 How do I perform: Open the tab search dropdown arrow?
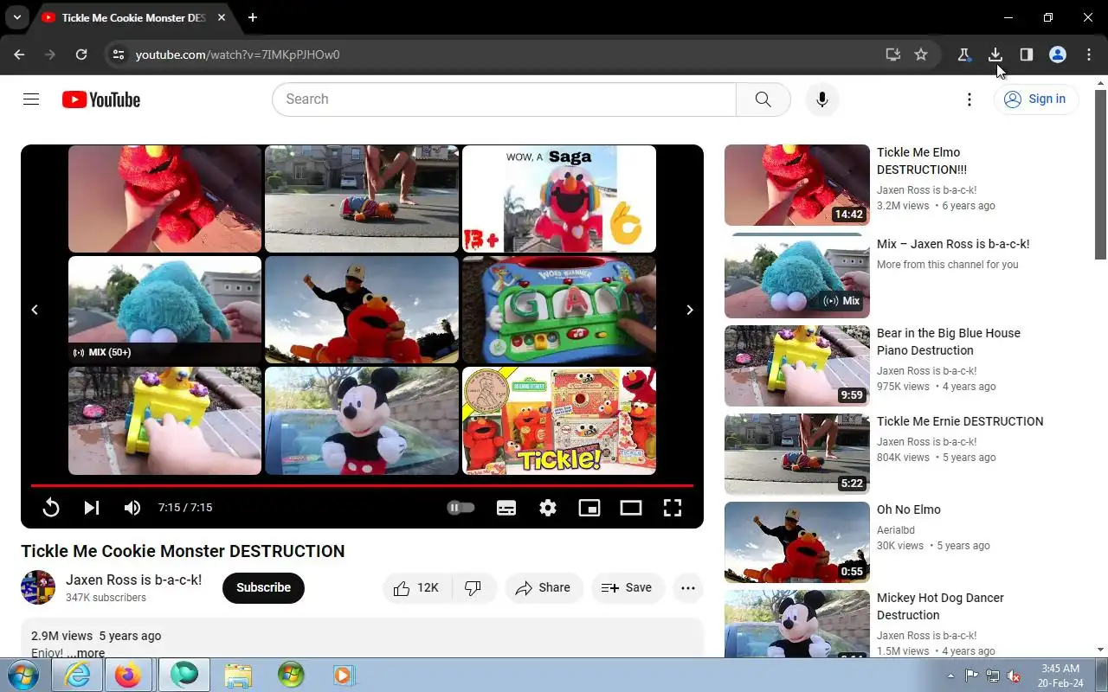point(16,17)
